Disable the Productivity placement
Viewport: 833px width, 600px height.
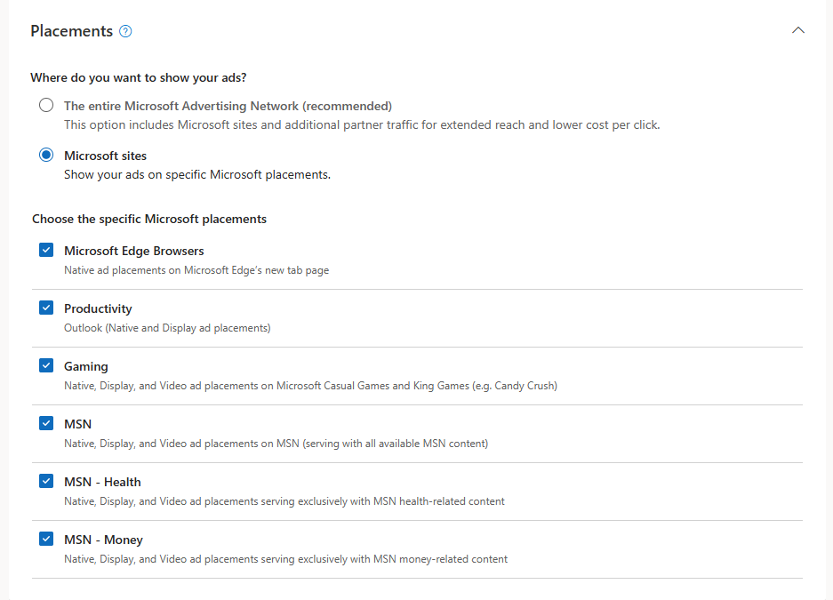(x=45, y=308)
